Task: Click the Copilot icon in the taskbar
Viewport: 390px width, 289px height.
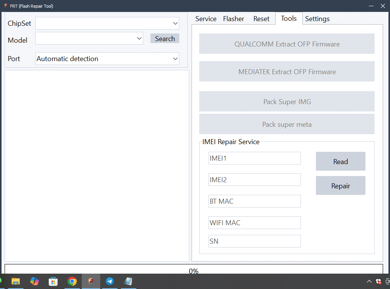Action: tap(35, 281)
